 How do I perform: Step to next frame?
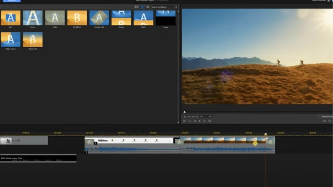tap(205, 121)
